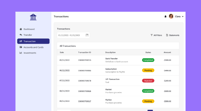The image size is (201, 111).
Task: Click Clara's profile avatar
Action: tap(171, 16)
